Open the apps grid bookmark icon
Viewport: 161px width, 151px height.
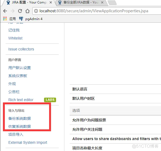click(x=5, y=19)
